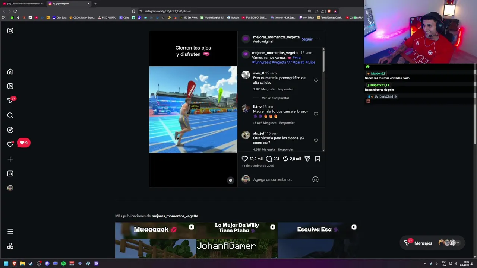Open search with the magnifier sidebar icon
Image resolution: width=477 pixels, height=268 pixels.
[x=10, y=115]
